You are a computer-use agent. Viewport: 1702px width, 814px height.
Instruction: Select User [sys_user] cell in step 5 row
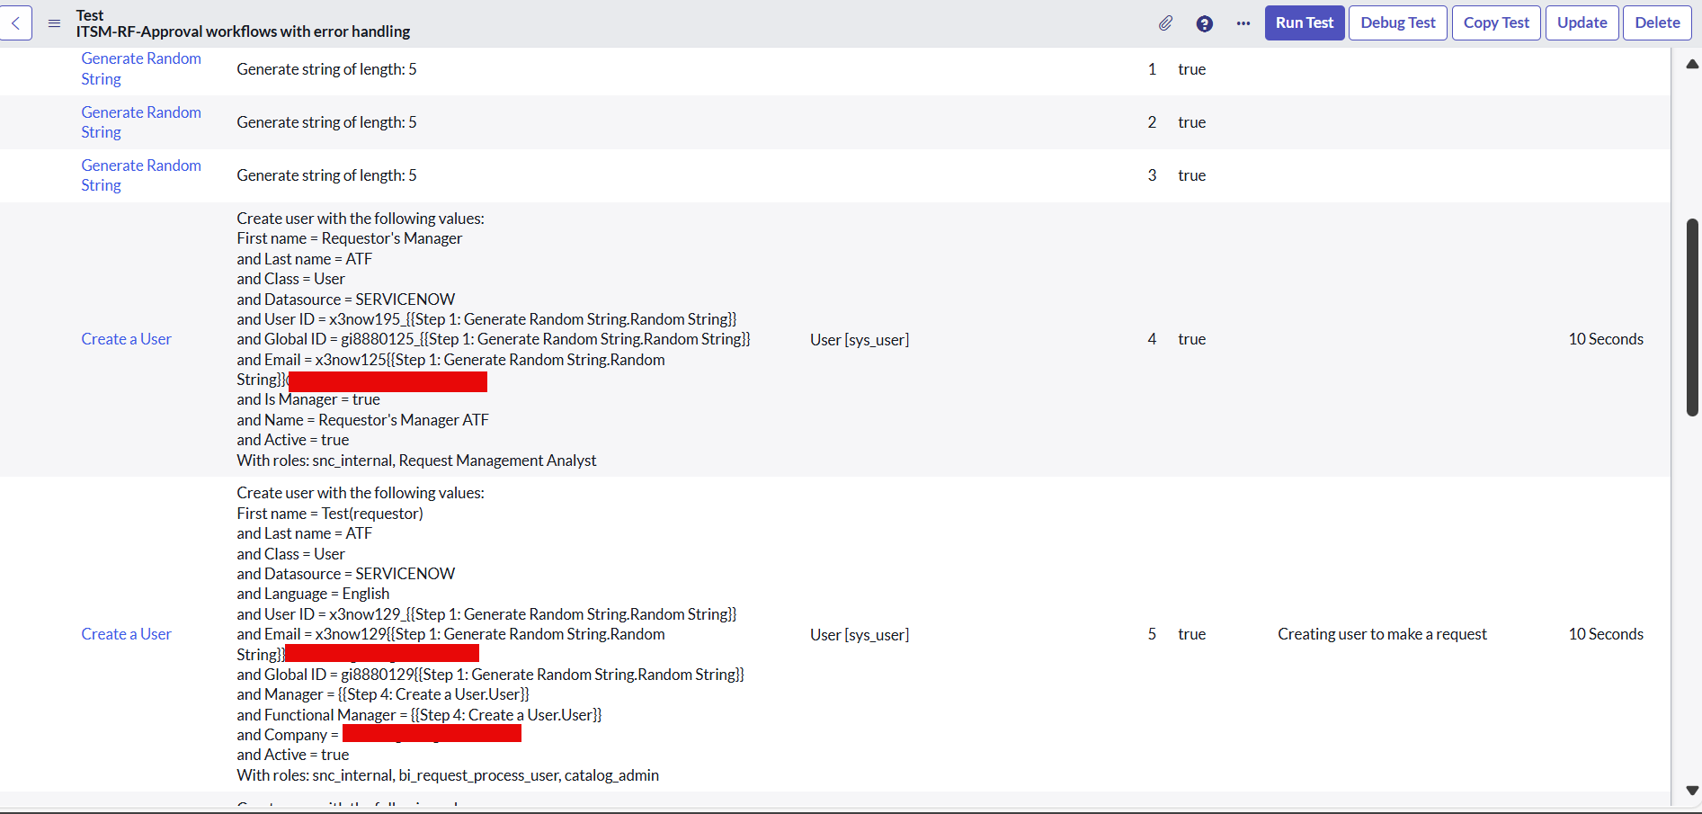(x=860, y=634)
